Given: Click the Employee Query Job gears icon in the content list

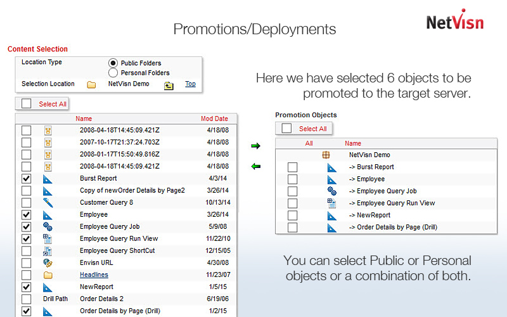Looking at the screenshot, I should [48, 227].
